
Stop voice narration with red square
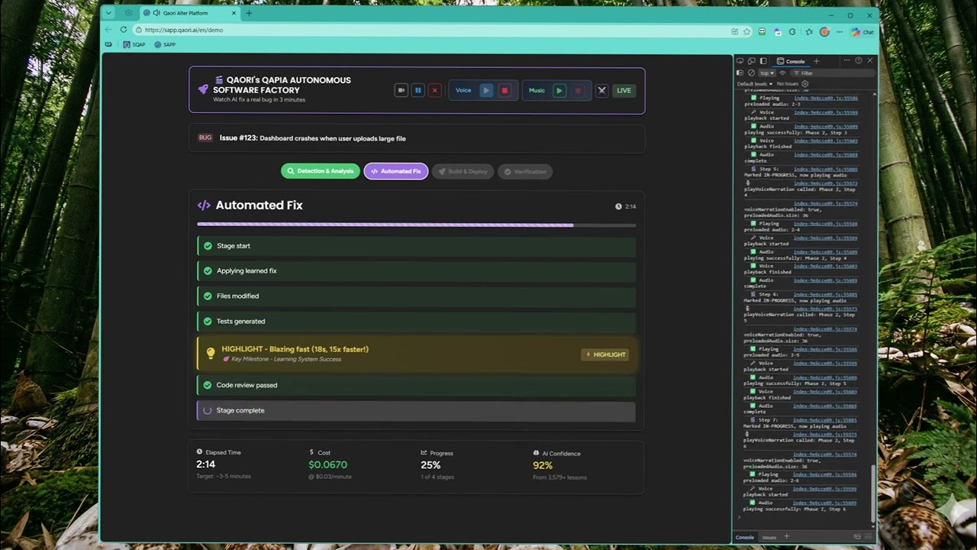click(505, 90)
